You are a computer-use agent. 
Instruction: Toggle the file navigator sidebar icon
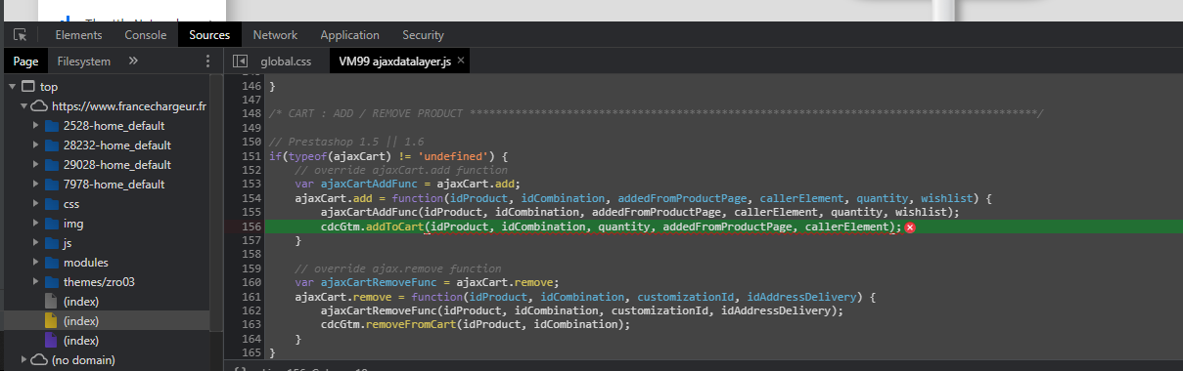[x=240, y=62]
